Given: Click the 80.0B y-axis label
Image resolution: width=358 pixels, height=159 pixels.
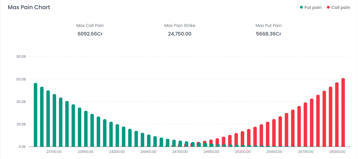Looking at the screenshot, I should click(x=21, y=57).
